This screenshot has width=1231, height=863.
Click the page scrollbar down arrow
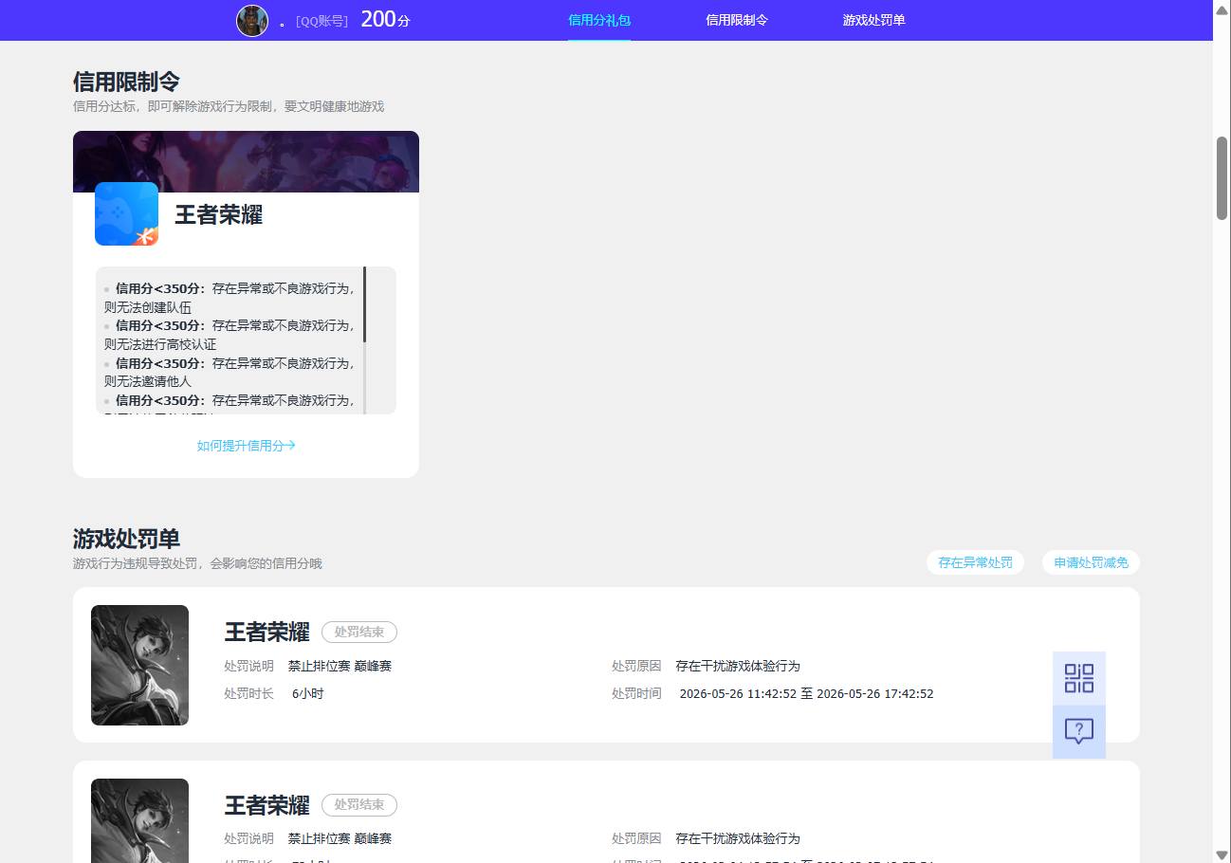point(1222,854)
